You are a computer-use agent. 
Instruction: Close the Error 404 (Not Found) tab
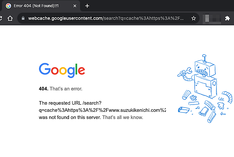[75, 6]
